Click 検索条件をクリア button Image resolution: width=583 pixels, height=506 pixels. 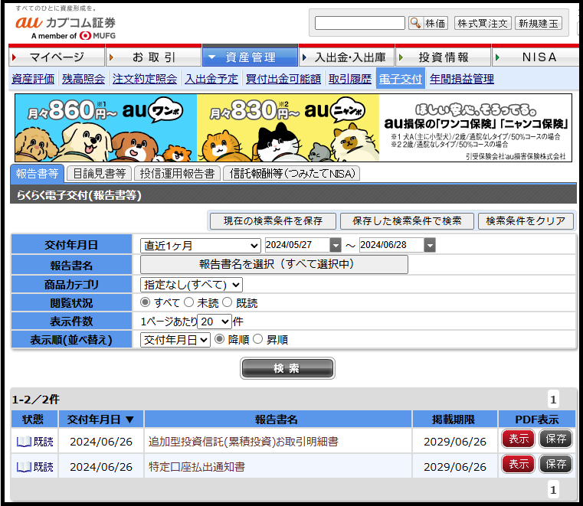point(526,221)
